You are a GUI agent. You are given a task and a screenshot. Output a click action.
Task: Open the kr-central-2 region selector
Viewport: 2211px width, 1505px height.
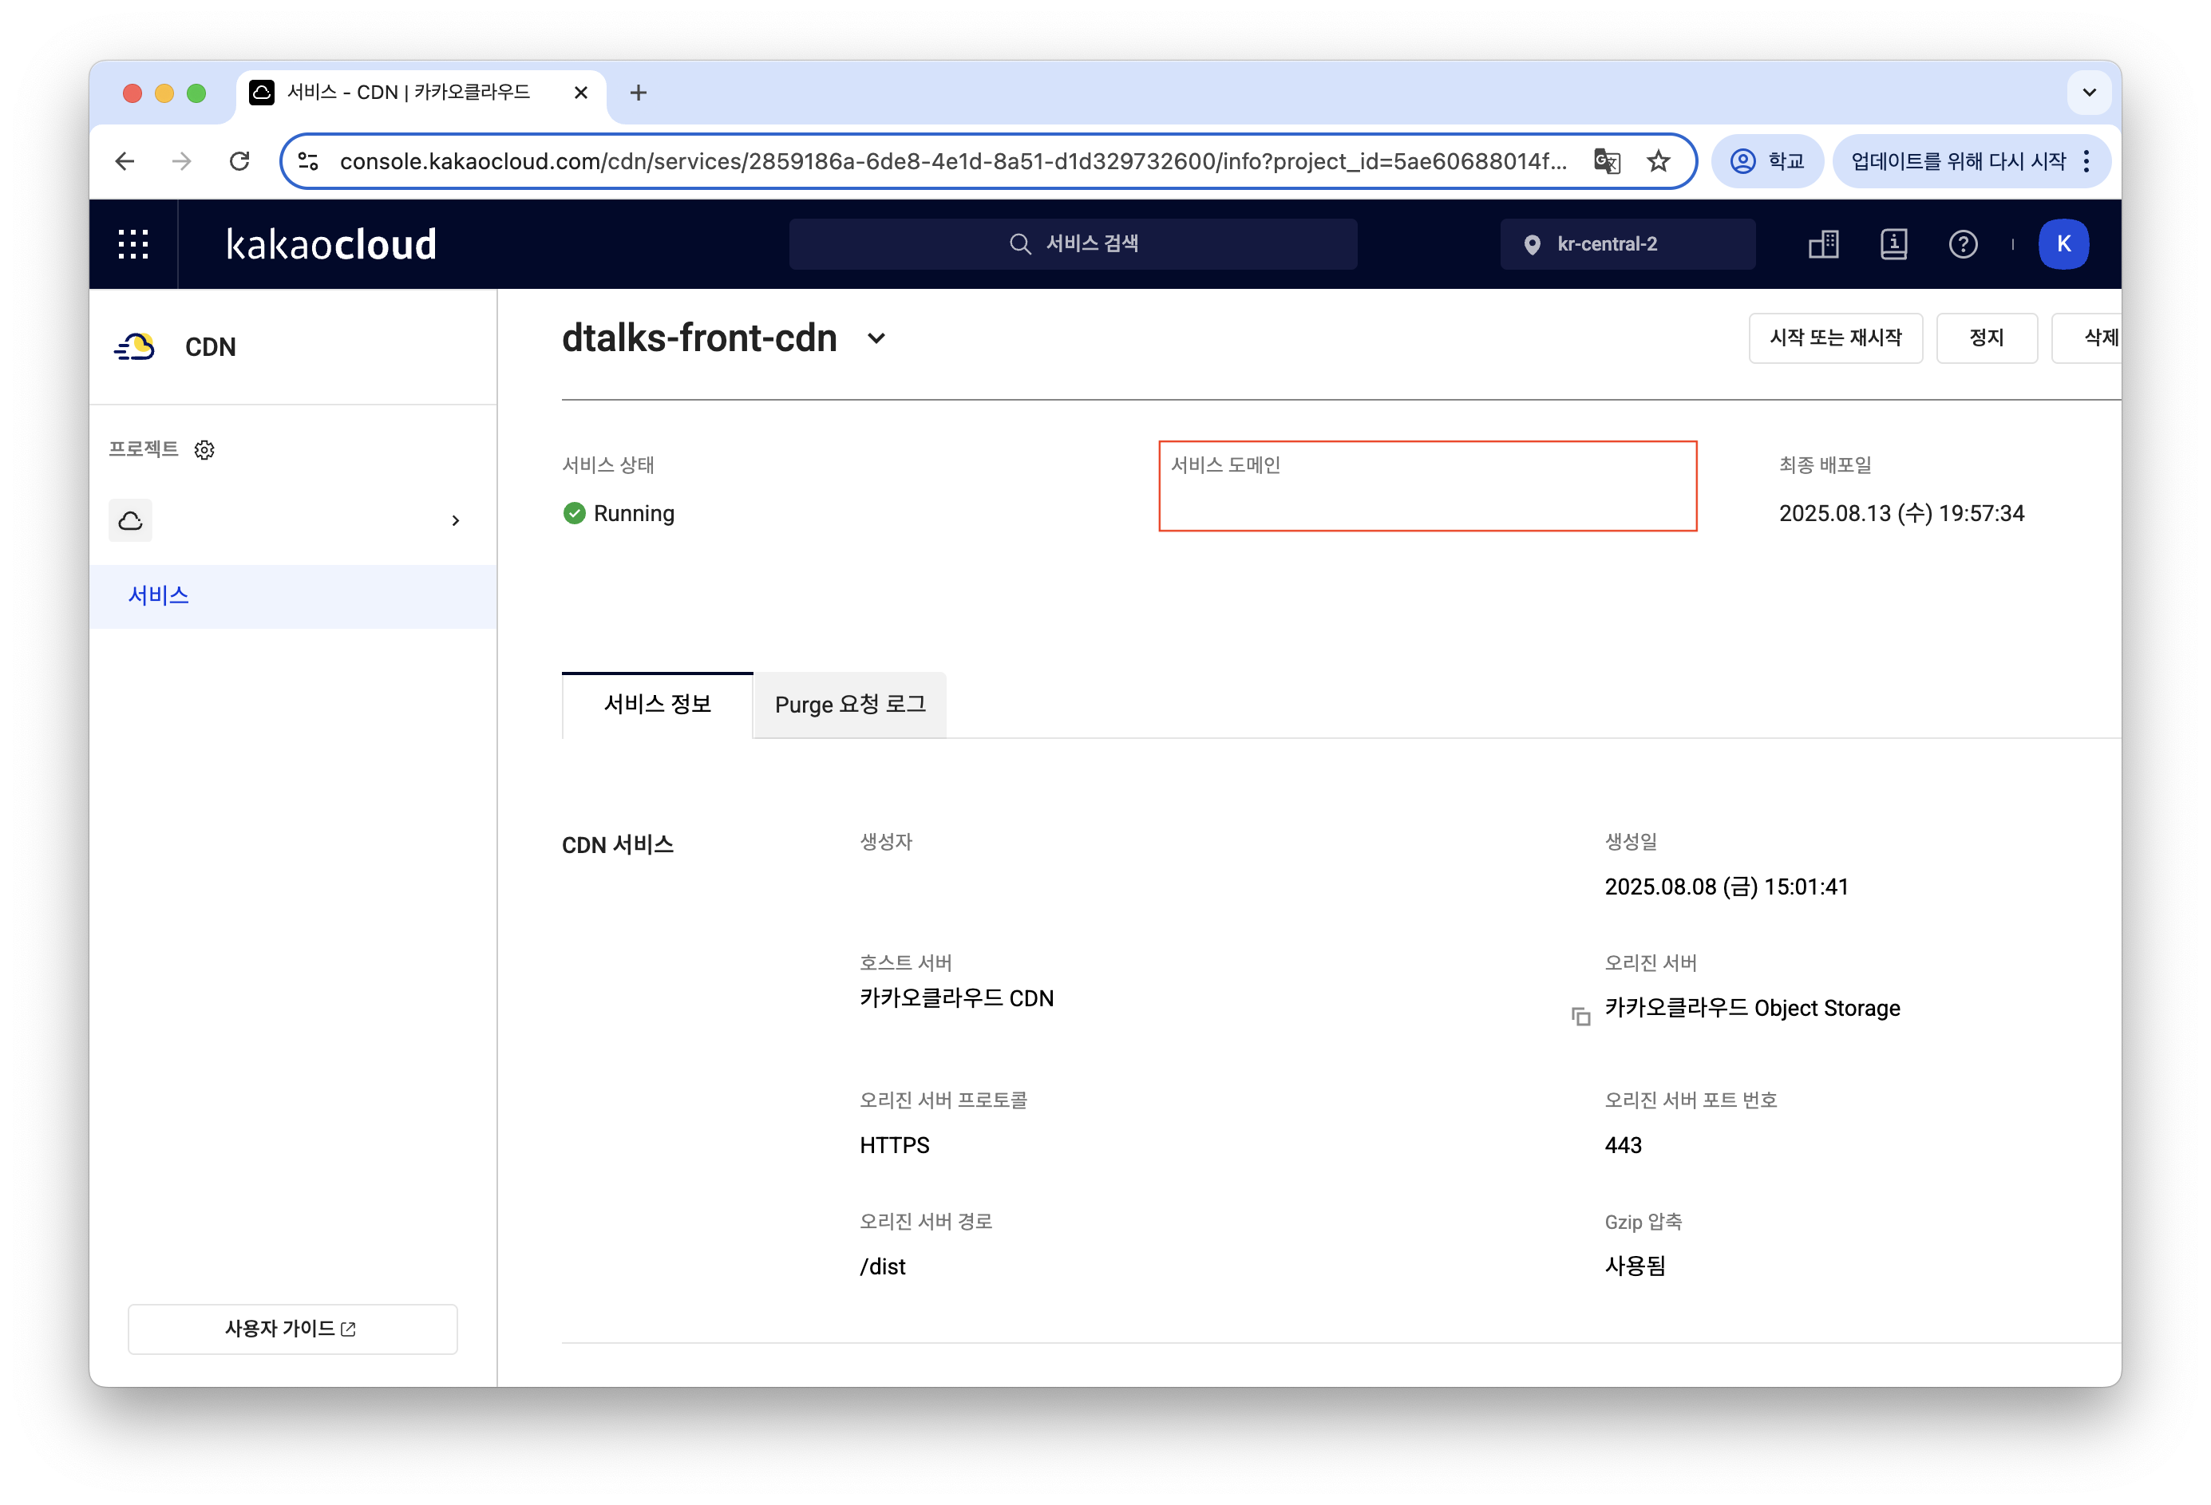(x=1628, y=244)
